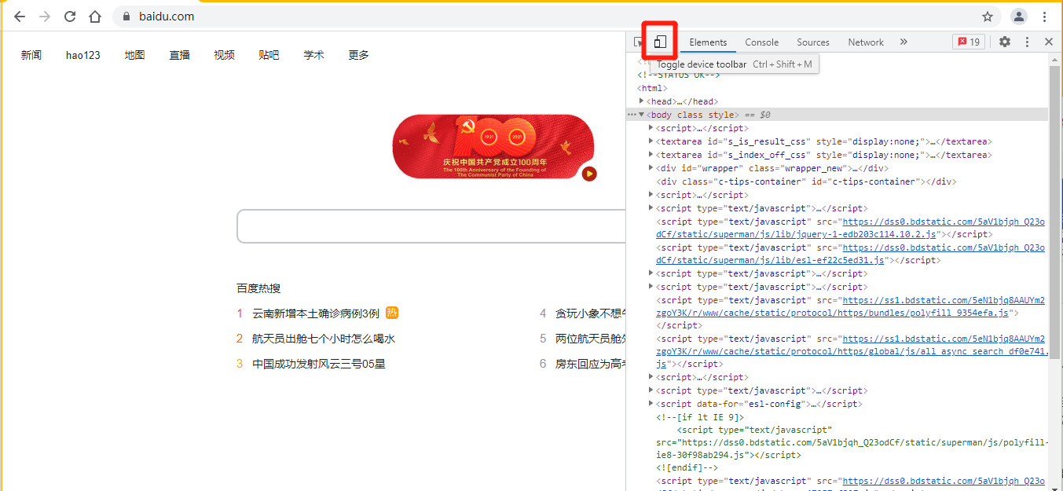Open hot search 云南新增本土确诊病例3例
The height and width of the screenshot is (491, 1063).
click(315, 313)
